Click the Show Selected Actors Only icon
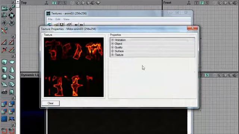The image size is (239, 134). tap(4, 131)
